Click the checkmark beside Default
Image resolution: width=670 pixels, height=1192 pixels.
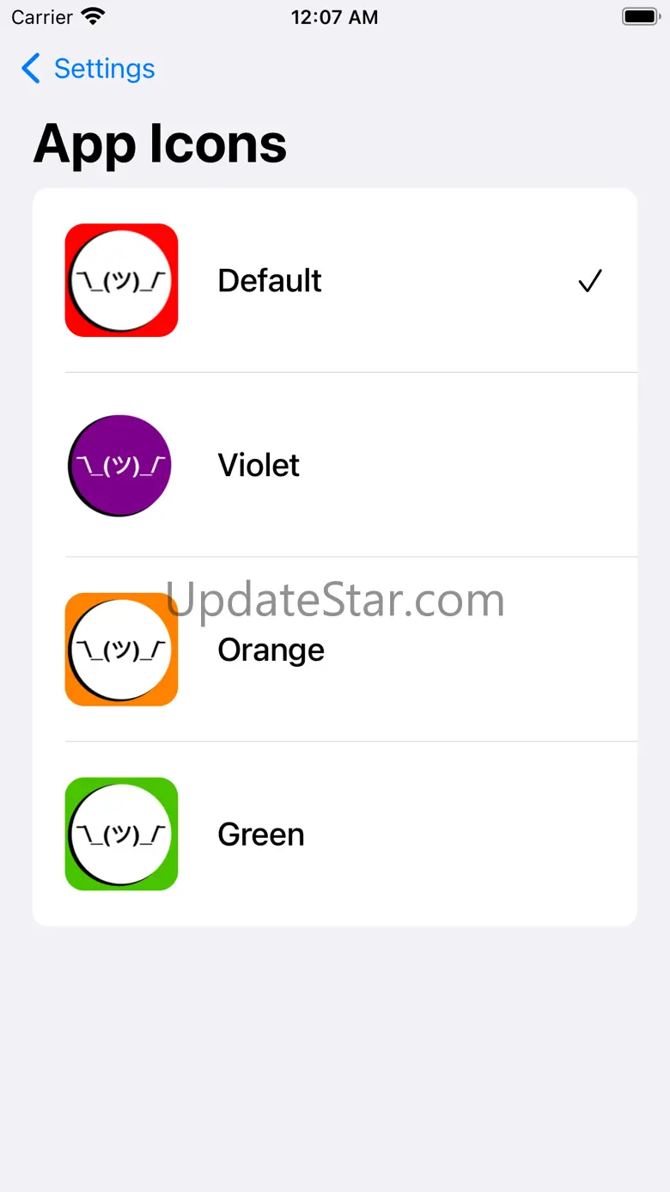point(590,281)
